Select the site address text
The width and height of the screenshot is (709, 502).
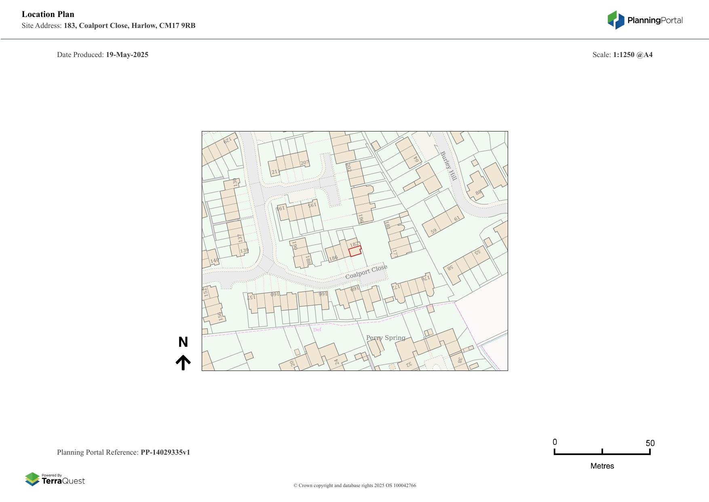tap(129, 25)
